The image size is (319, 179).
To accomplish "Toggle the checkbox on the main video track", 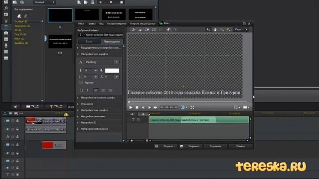I will (x=12, y=121).
